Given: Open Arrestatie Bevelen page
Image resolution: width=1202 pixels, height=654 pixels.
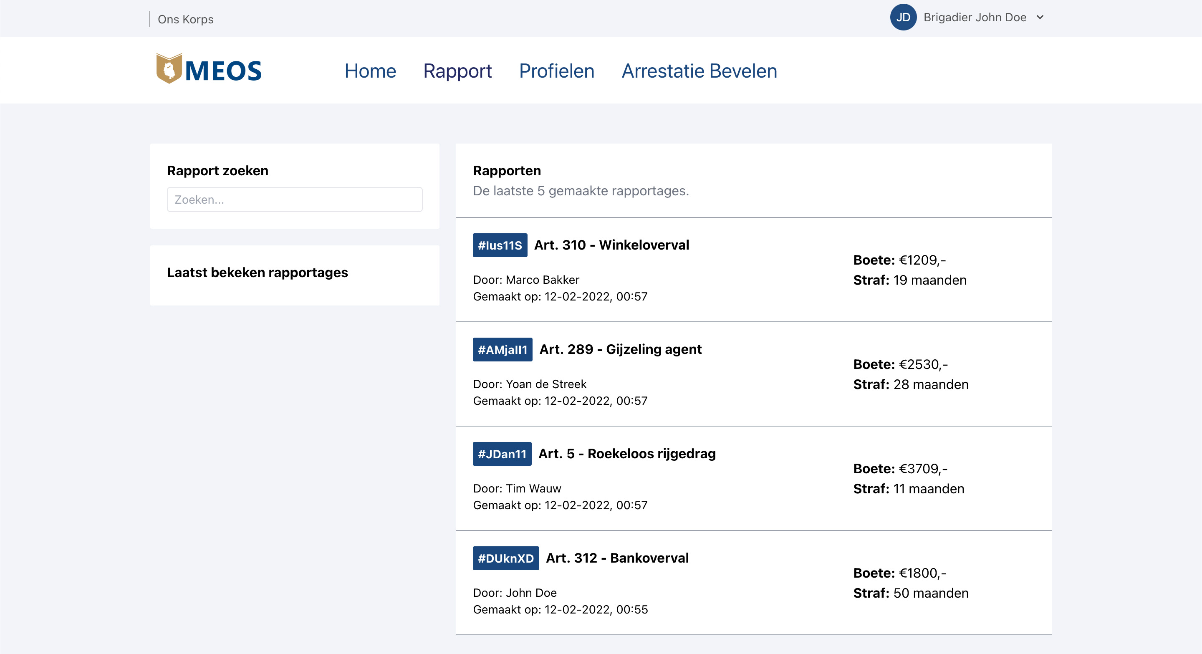Looking at the screenshot, I should tap(699, 71).
